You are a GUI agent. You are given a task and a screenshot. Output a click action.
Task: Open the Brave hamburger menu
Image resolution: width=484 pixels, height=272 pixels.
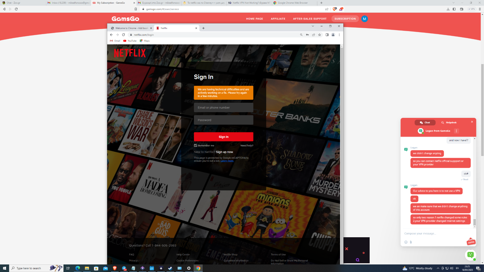tap(480, 9)
